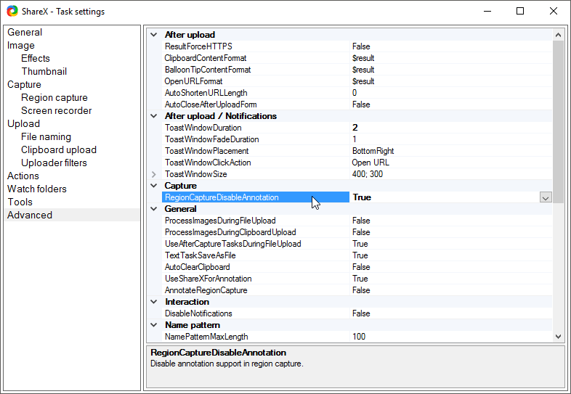Image resolution: width=571 pixels, height=394 pixels.
Task: Select Watch folders in the left tree
Action: [x=37, y=189]
